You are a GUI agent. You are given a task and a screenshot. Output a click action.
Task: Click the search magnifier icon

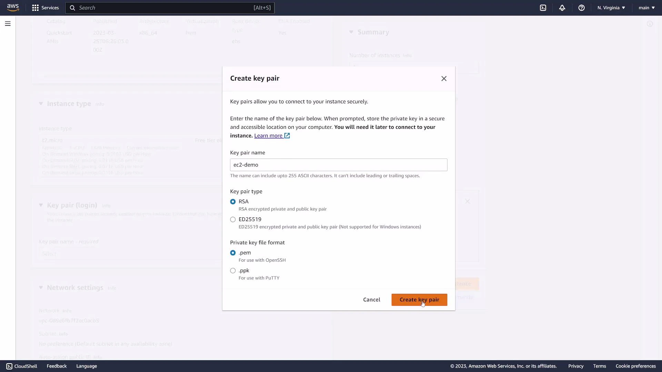73,8
